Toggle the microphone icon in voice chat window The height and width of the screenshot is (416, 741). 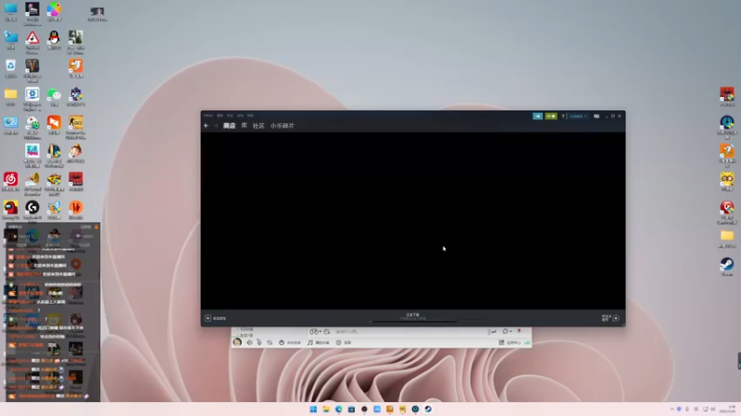(259, 342)
